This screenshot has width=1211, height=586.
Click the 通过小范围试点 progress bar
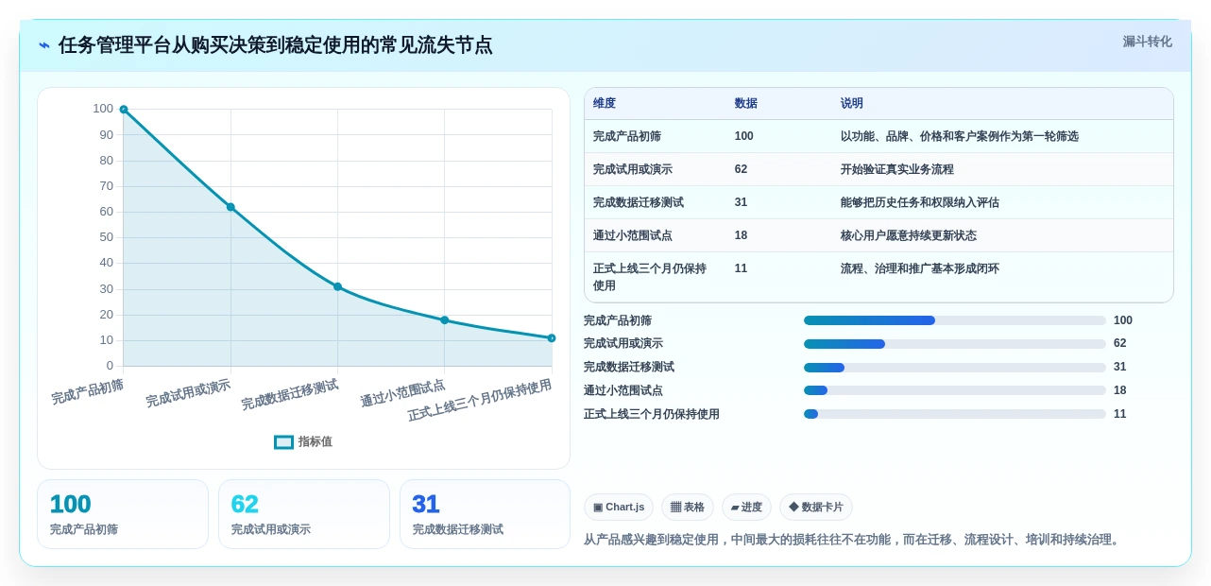click(955, 390)
